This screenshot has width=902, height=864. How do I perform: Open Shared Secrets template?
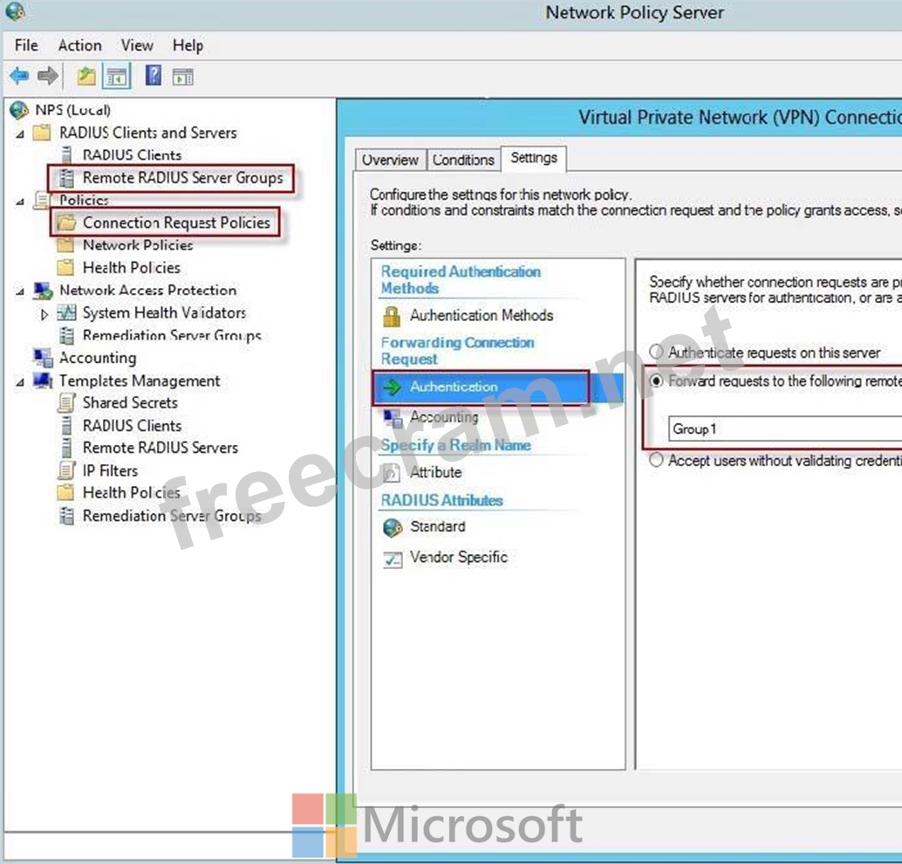pyautogui.click(x=130, y=402)
